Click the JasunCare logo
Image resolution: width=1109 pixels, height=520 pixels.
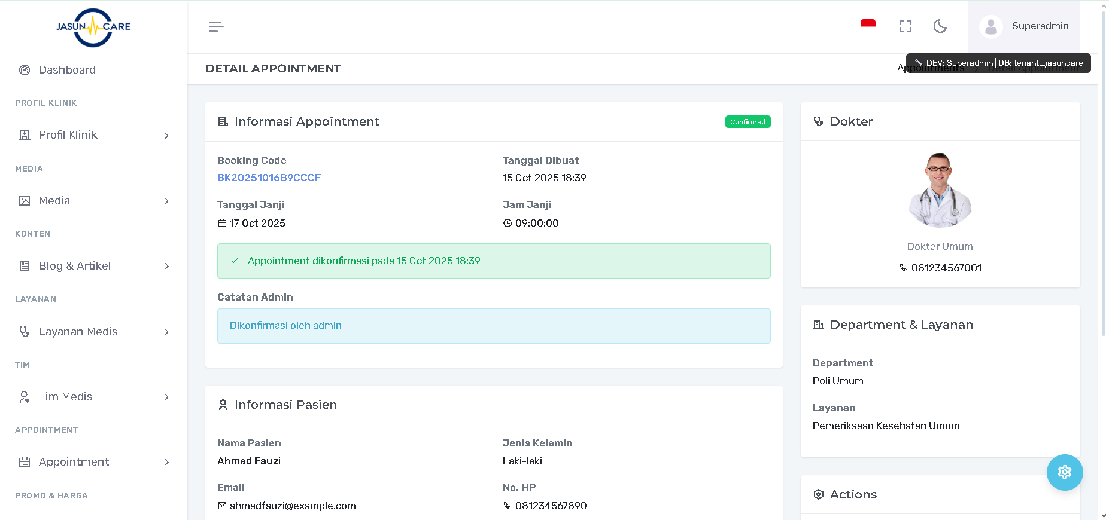click(93, 27)
